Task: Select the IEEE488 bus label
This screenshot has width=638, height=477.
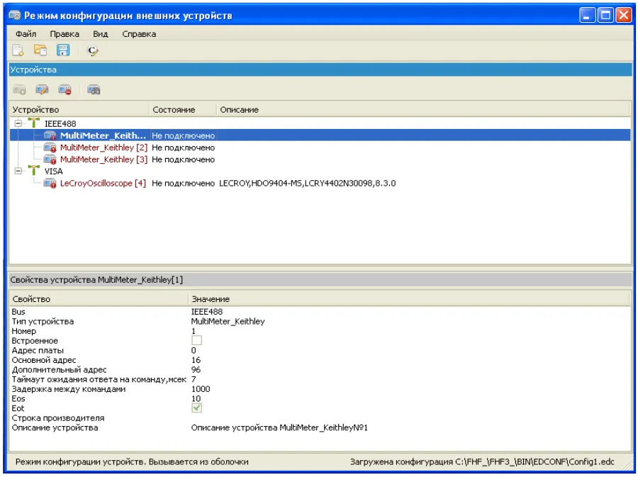Action: coord(60,123)
